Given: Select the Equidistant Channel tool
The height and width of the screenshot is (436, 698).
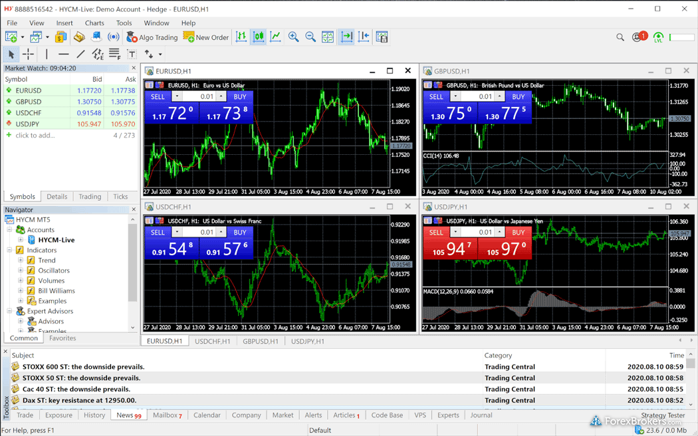Looking at the screenshot, I should click(x=98, y=54).
